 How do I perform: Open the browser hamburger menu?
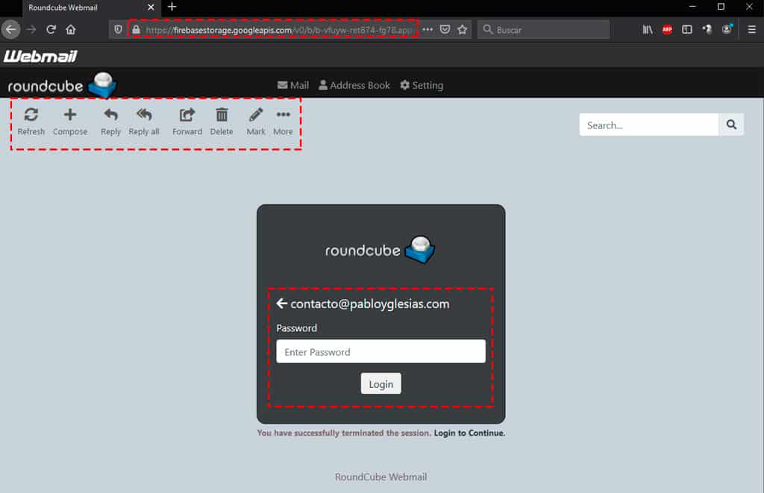pyautogui.click(x=752, y=30)
